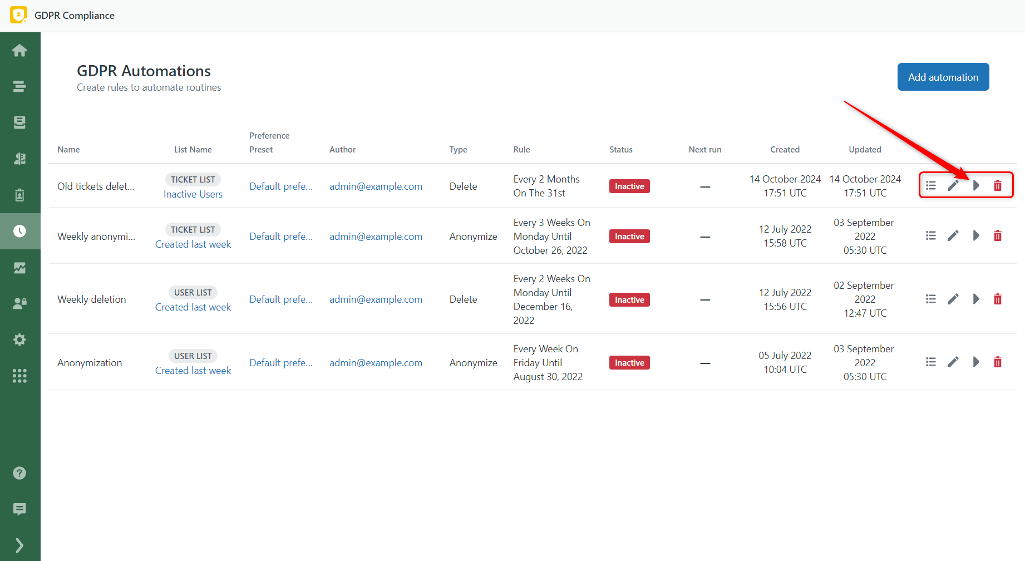1025x561 pixels.
Task: Open the user lock sidebar icon
Action: click(19, 303)
